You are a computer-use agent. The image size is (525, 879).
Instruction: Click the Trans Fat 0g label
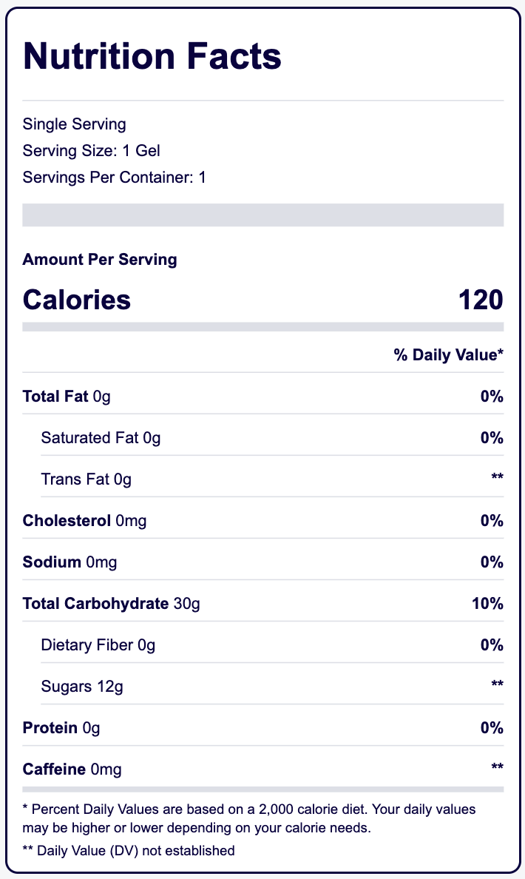pyautogui.click(x=87, y=479)
